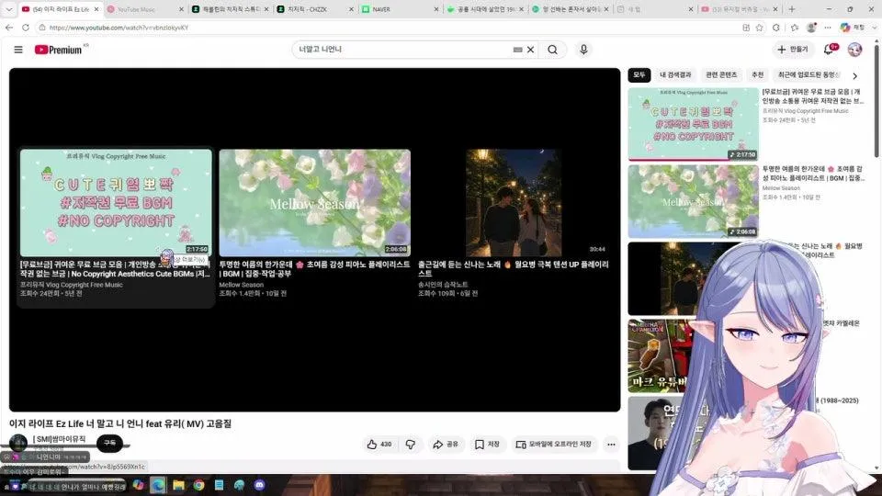Select the 모바일에 오프라인 저장 button

click(x=554, y=445)
